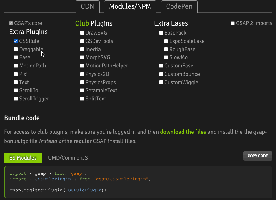
Task: Check the ExpoScaleEase option
Action: [166, 41]
